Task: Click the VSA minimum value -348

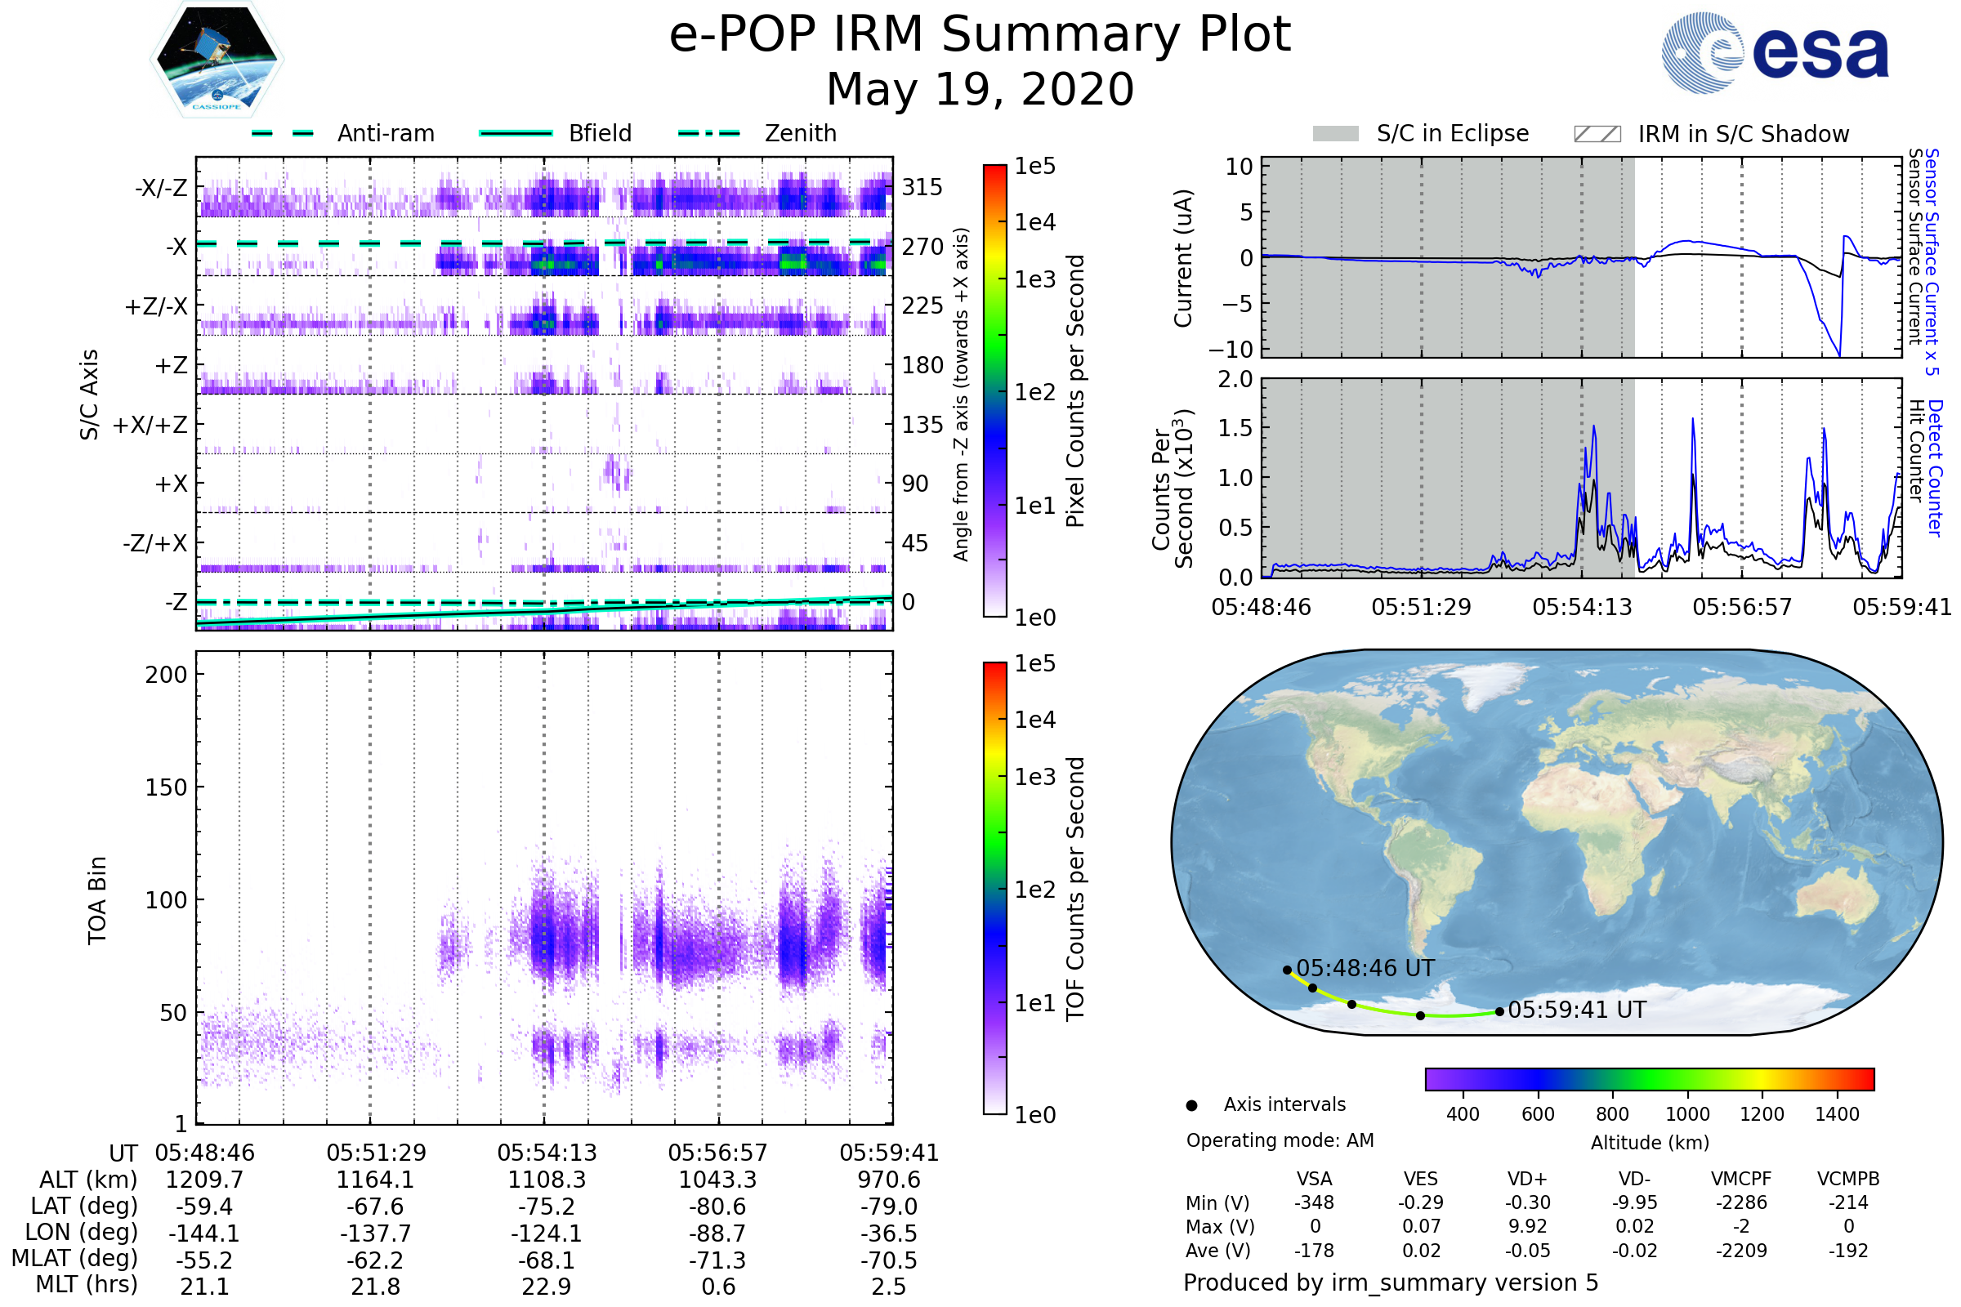Action: pos(1314,1202)
